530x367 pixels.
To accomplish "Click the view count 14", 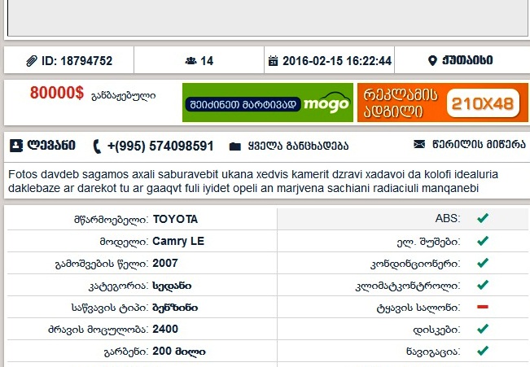I will (x=207, y=61).
